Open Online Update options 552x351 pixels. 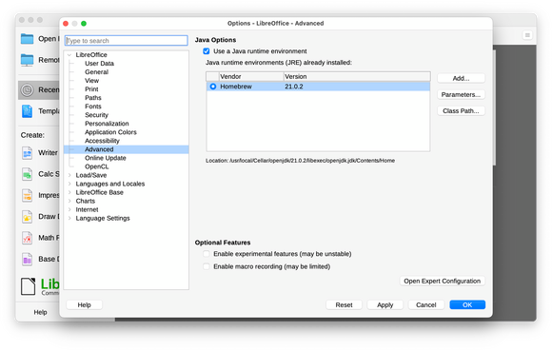106,158
